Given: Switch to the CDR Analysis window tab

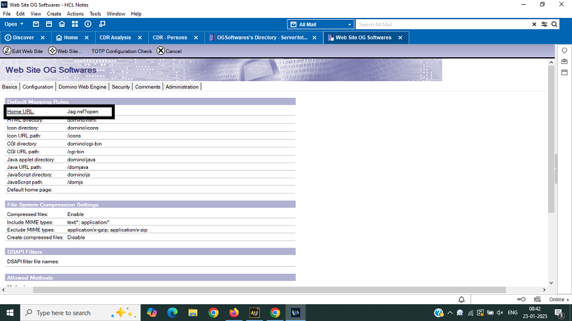Looking at the screenshot, I should point(115,38).
